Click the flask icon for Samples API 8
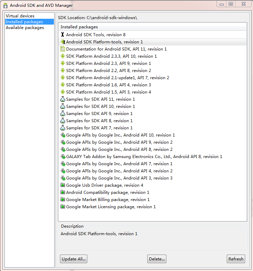 click(x=63, y=120)
